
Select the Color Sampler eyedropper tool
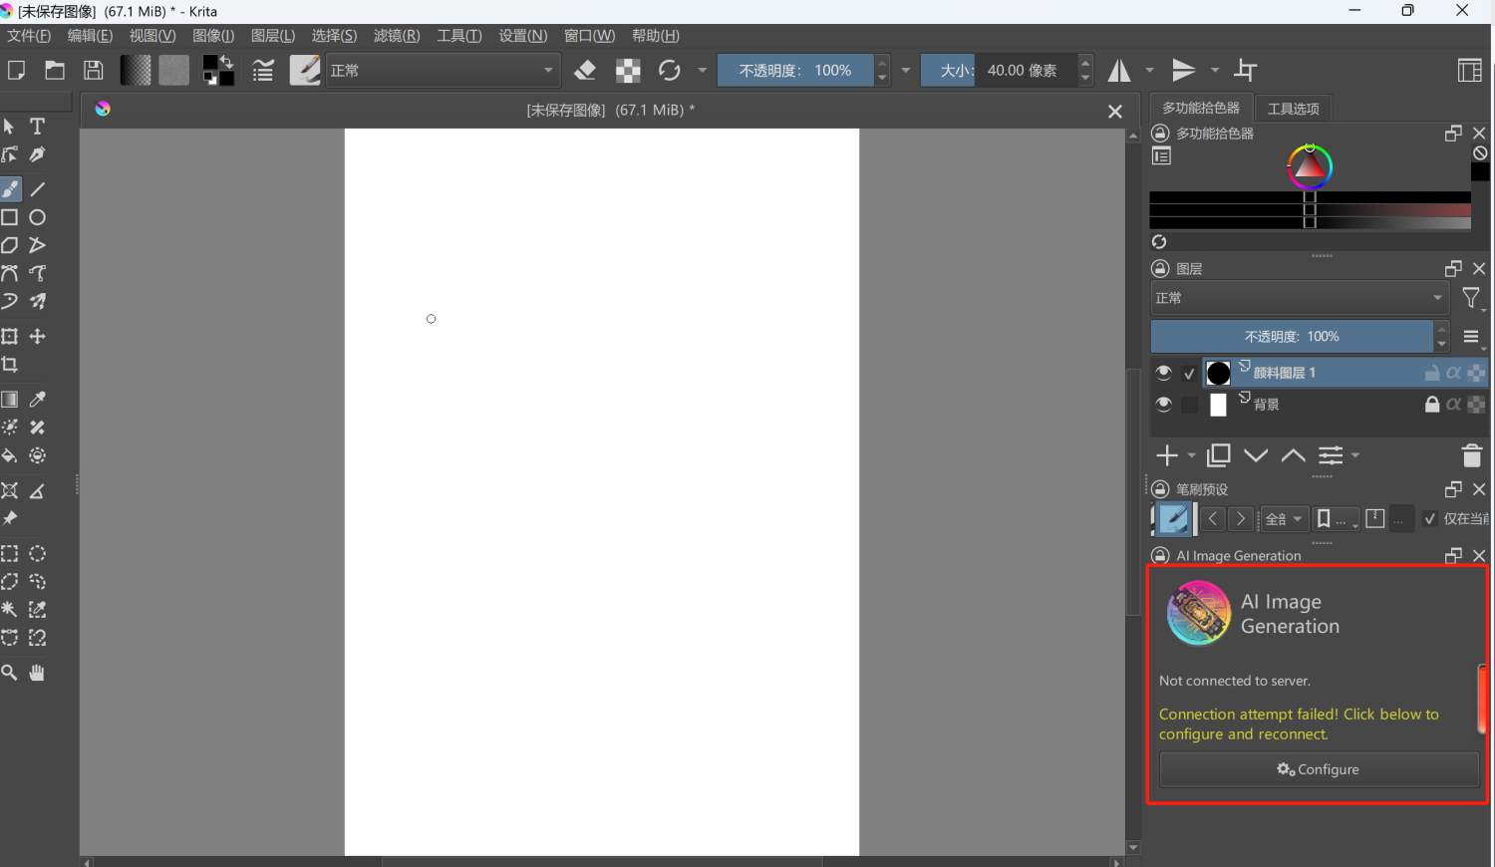pyautogui.click(x=38, y=400)
